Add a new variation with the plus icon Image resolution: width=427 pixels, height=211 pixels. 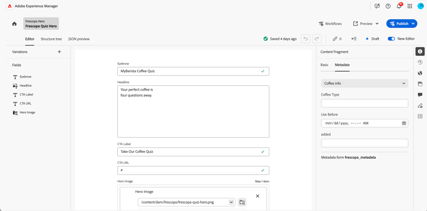pyautogui.click(x=59, y=52)
